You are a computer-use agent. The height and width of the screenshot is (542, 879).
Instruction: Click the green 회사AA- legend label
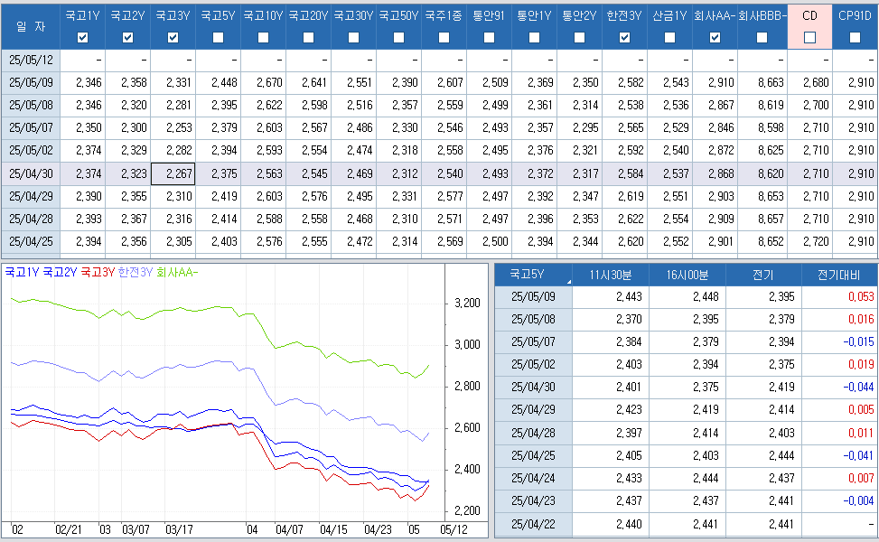(178, 271)
